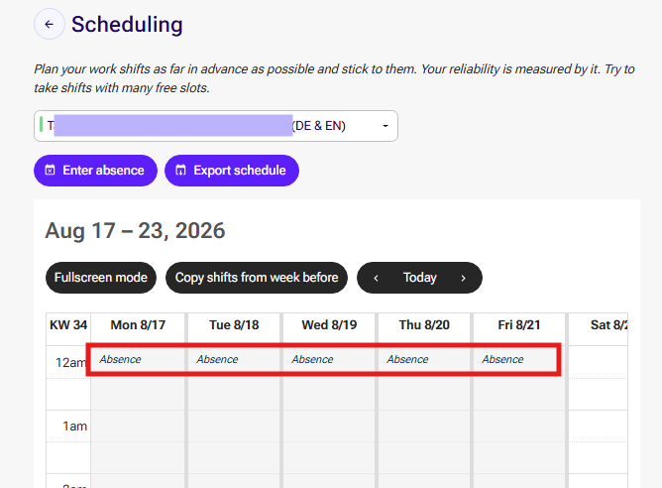Jump to Today in calendar

pyautogui.click(x=419, y=278)
